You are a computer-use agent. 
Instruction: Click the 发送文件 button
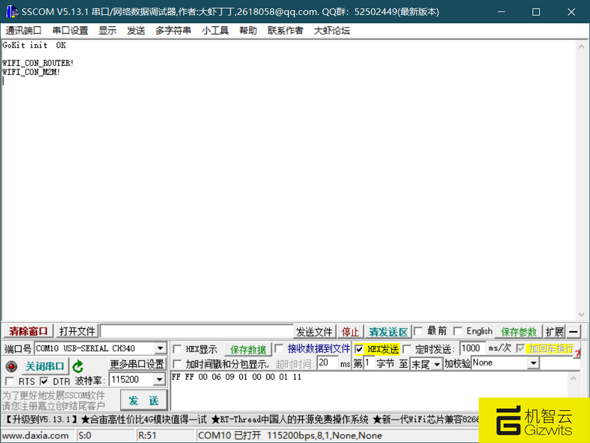click(314, 332)
